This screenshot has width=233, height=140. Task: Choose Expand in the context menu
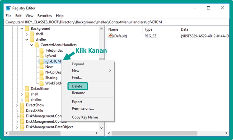click(78, 64)
